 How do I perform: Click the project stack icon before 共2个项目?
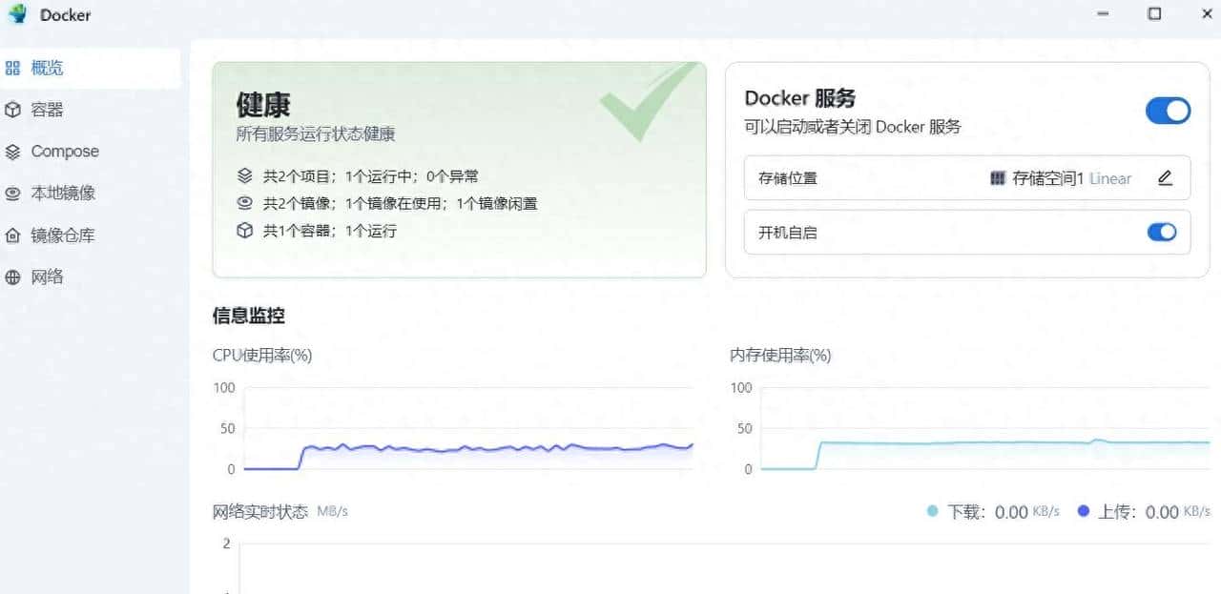tap(245, 175)
